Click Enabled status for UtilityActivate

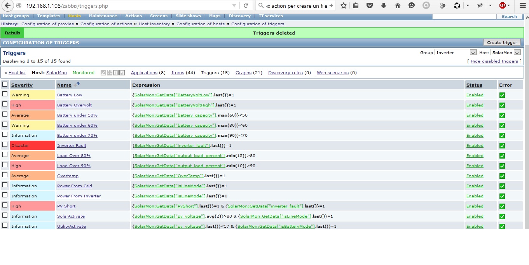475,227
